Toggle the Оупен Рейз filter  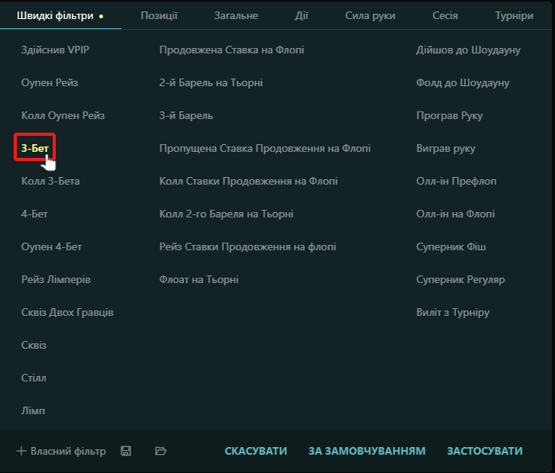click(50, 82)
